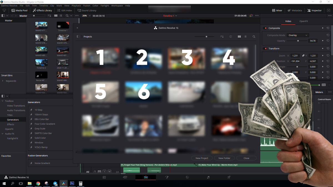Open the Fusion menu
The width and height of the screenshot is (333, 187).
tap(87, 6)
